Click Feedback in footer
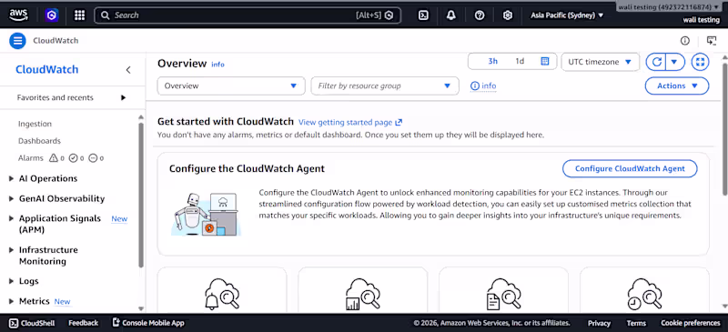Image resolution: width=728 pixels, height=332 pixels. pos(83,323)
